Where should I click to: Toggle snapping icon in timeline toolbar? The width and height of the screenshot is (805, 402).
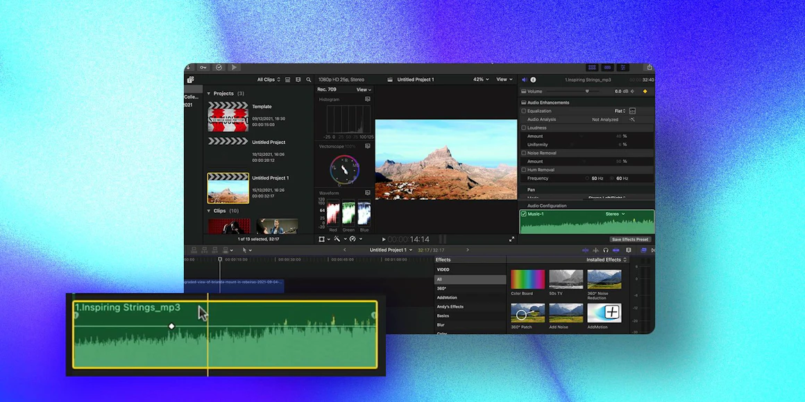pyautogui.click(x=616, y=250)
